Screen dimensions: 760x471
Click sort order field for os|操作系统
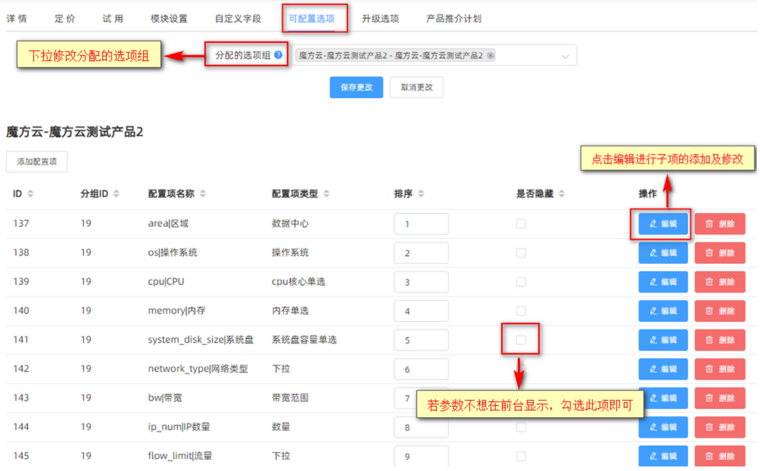point(421,253)
